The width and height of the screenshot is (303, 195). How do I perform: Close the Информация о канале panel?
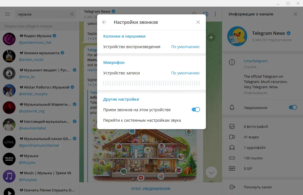point(296,14)
